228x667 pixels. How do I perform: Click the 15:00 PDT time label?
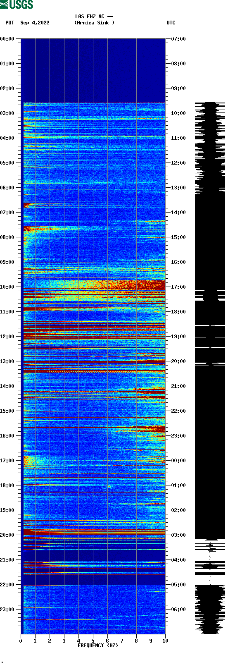click(x=7, y=411)
